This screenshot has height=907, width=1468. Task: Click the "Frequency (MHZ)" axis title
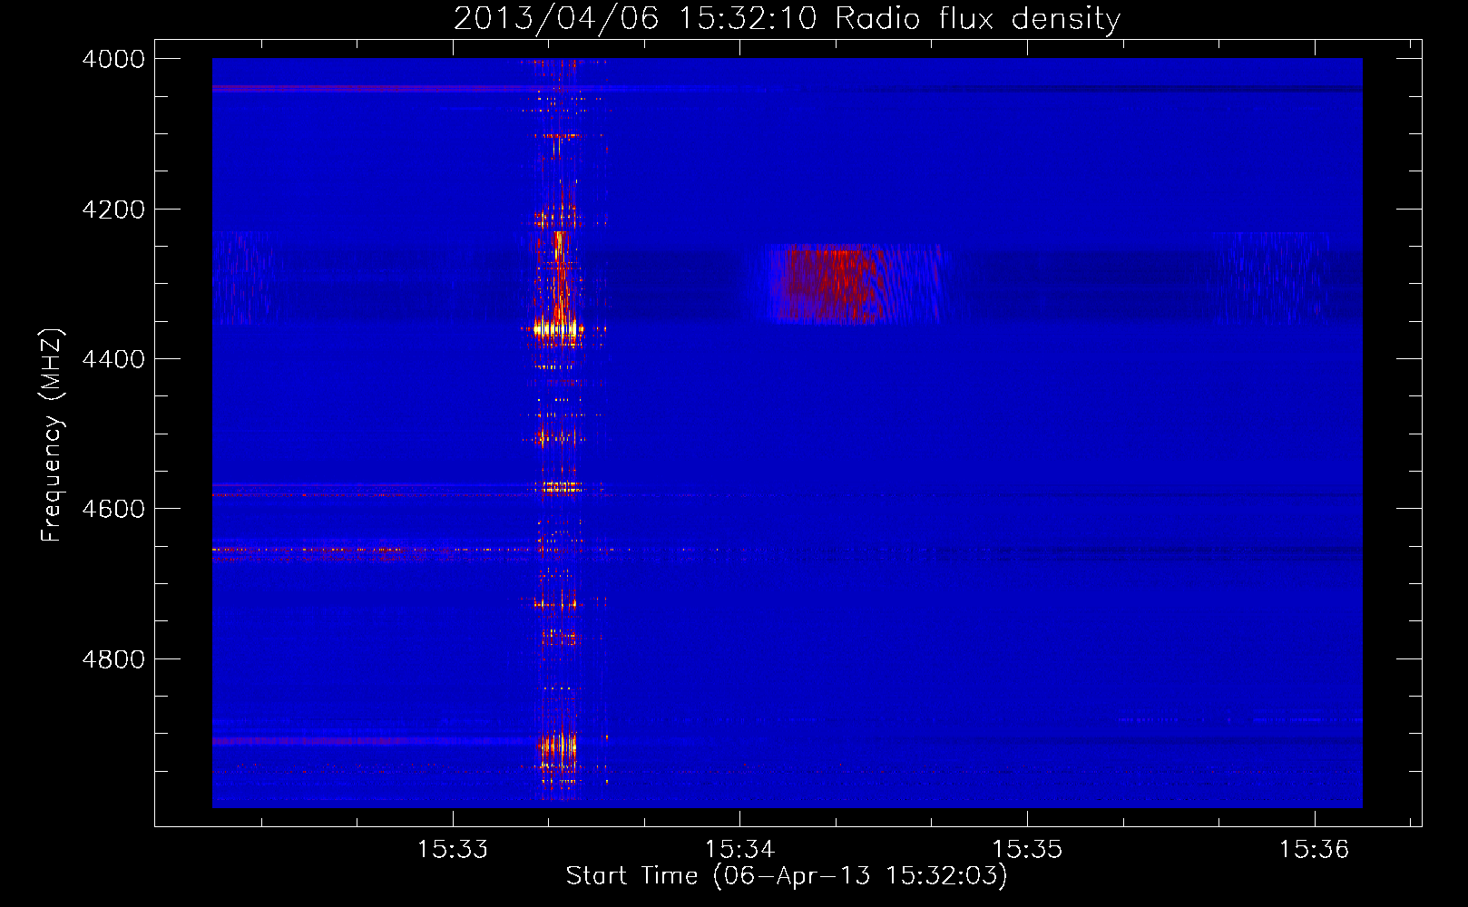[52, 435]
